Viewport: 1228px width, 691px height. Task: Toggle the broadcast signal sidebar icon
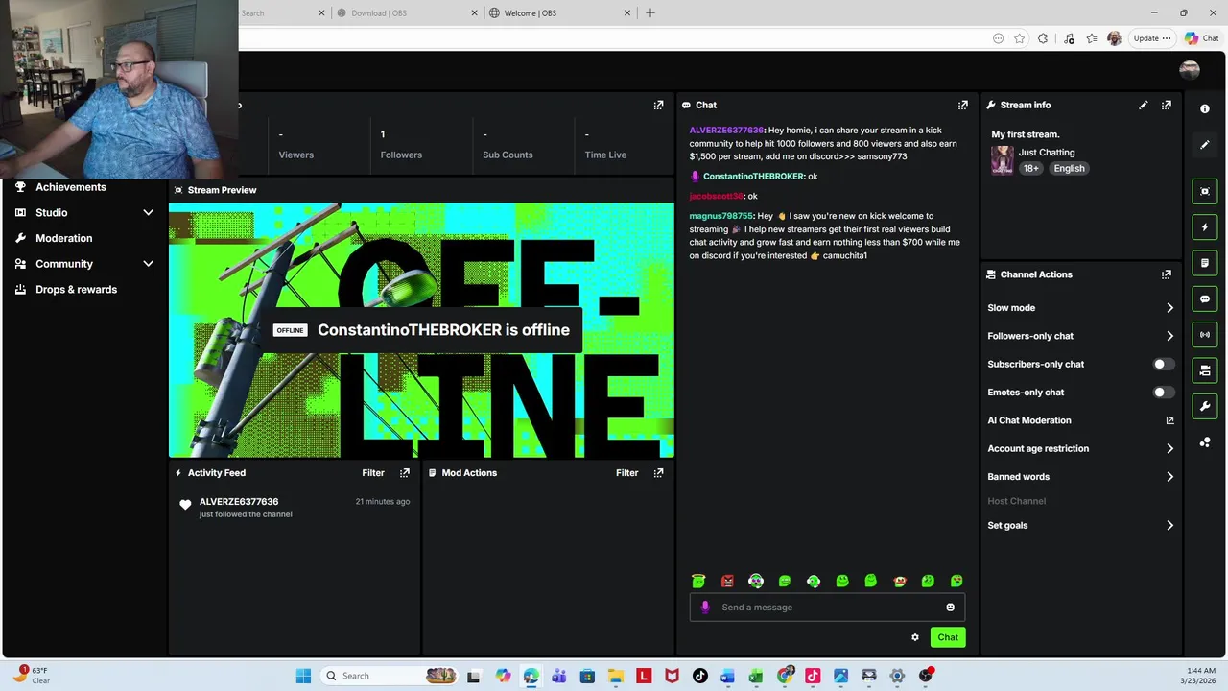click(x=1205, y=334)
